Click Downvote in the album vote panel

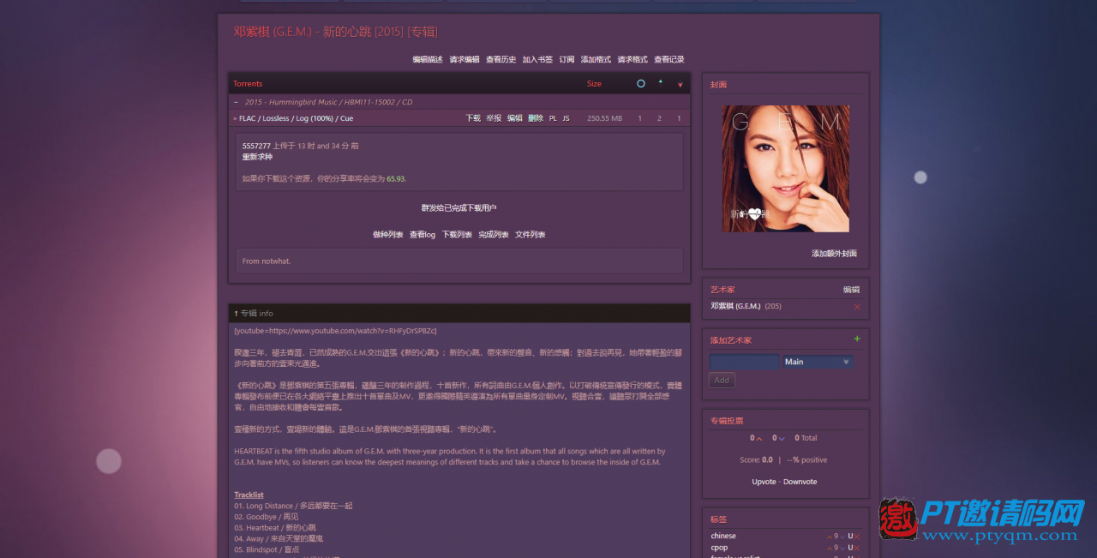(800, 482)
